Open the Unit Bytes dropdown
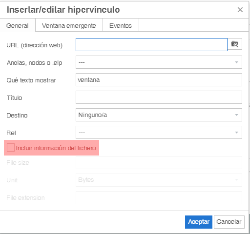The image size is (250, 234). click(159, 180)
